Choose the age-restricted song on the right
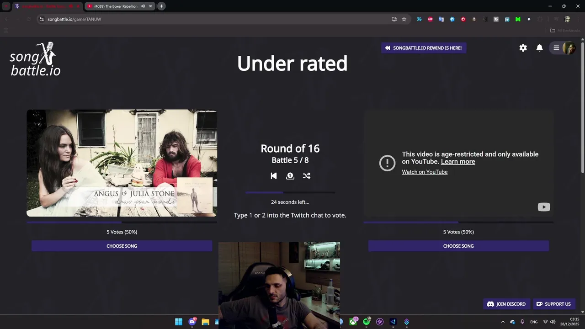 [x=458, y=246]
